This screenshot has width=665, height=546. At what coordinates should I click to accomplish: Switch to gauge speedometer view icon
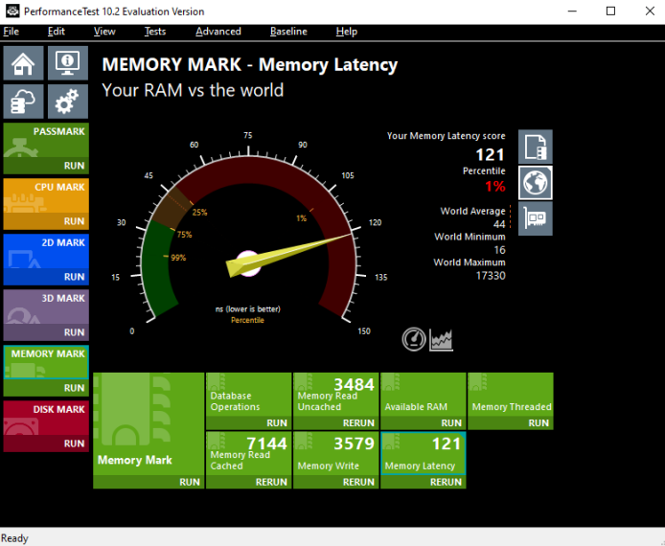coord(414,339)
